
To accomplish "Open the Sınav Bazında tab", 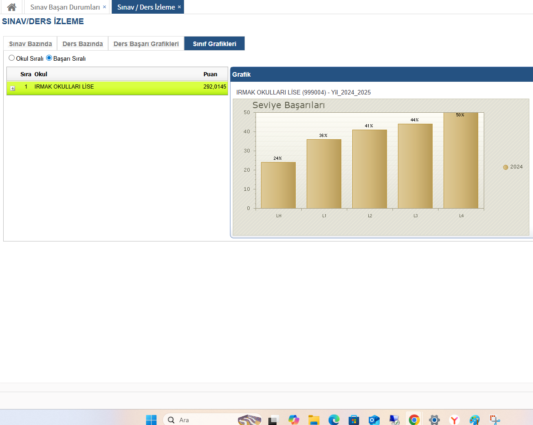I will point(30,44).
